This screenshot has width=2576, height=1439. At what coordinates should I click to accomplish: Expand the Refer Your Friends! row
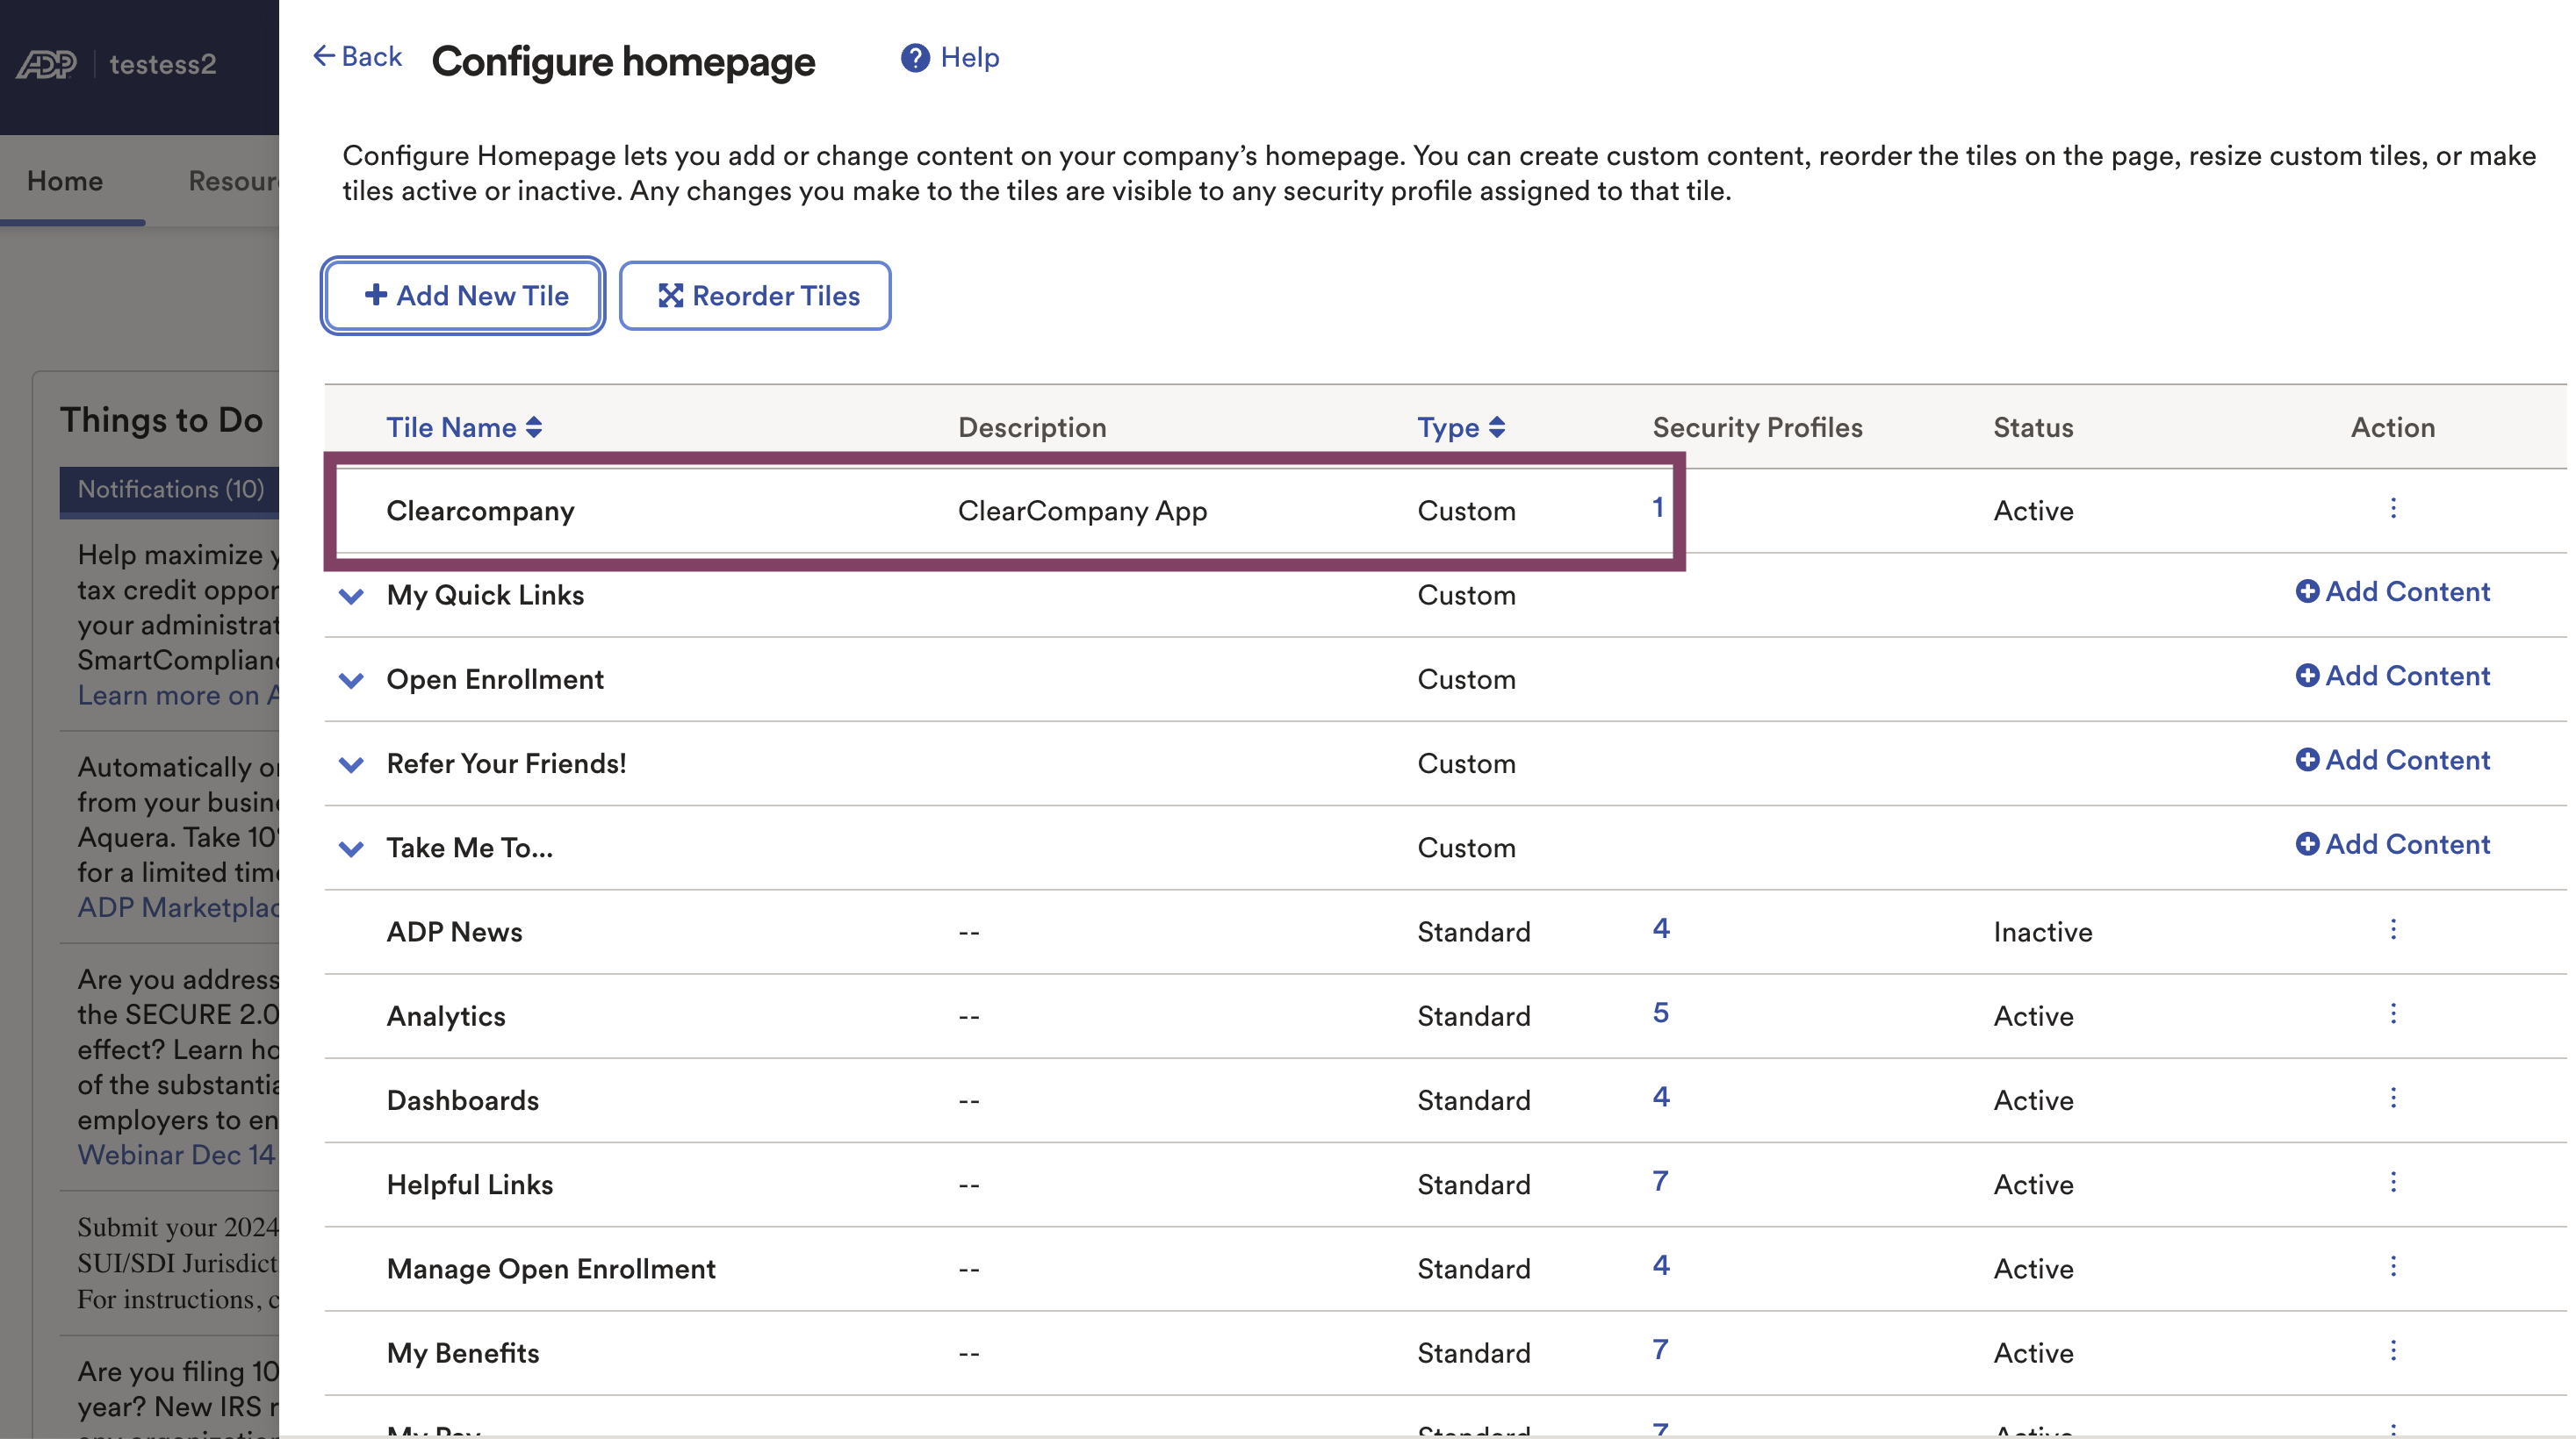click(x=351, y=764)
